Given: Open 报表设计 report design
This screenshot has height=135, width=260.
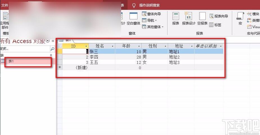Looking at the screenshot, I should [189, 19].
